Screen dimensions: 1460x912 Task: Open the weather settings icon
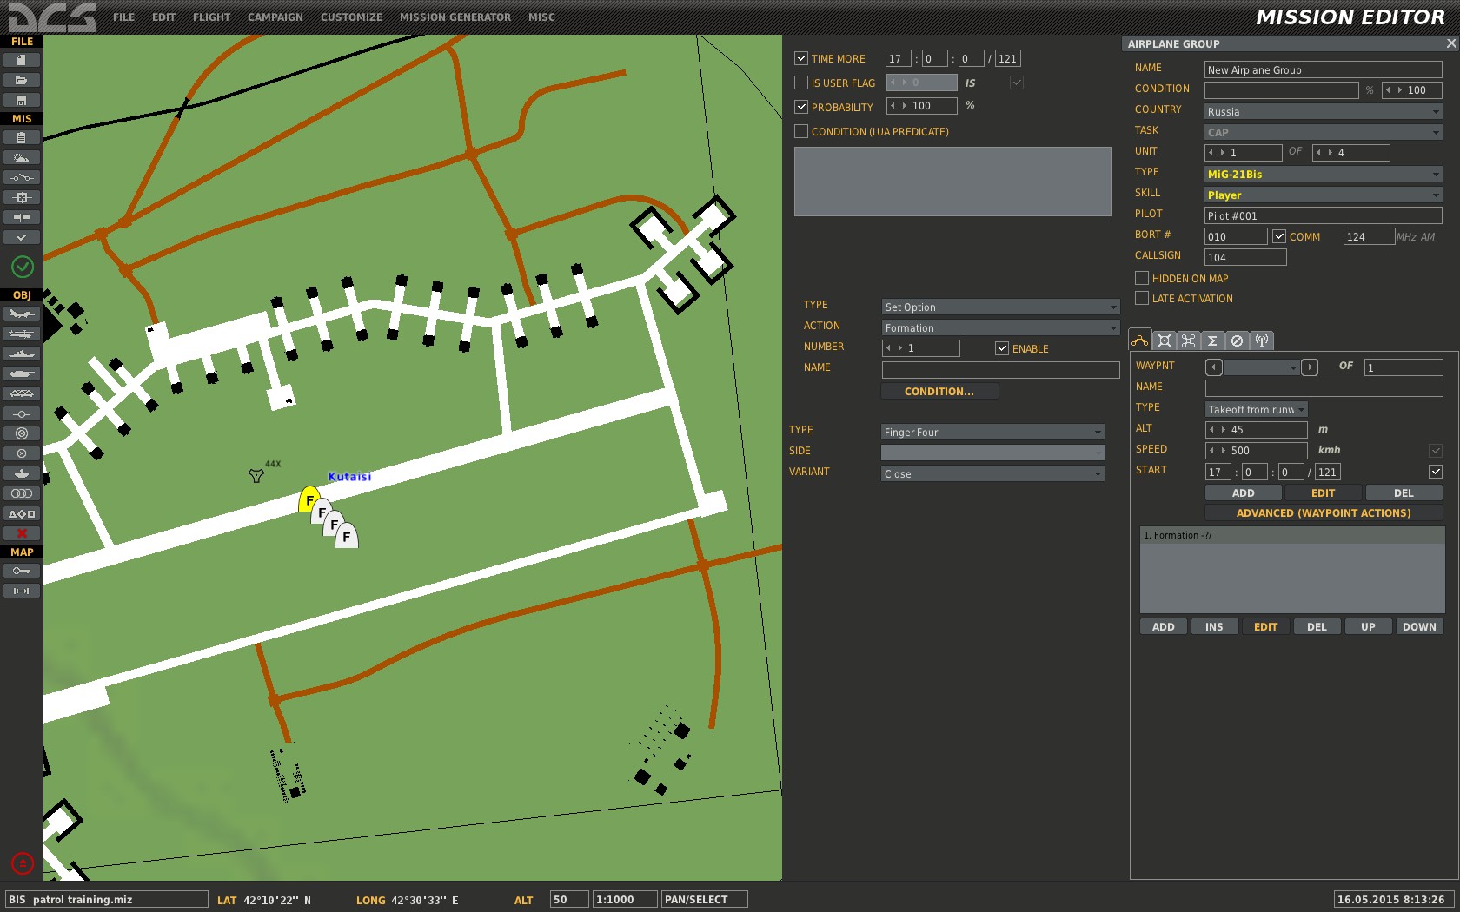tap(22, 157)
